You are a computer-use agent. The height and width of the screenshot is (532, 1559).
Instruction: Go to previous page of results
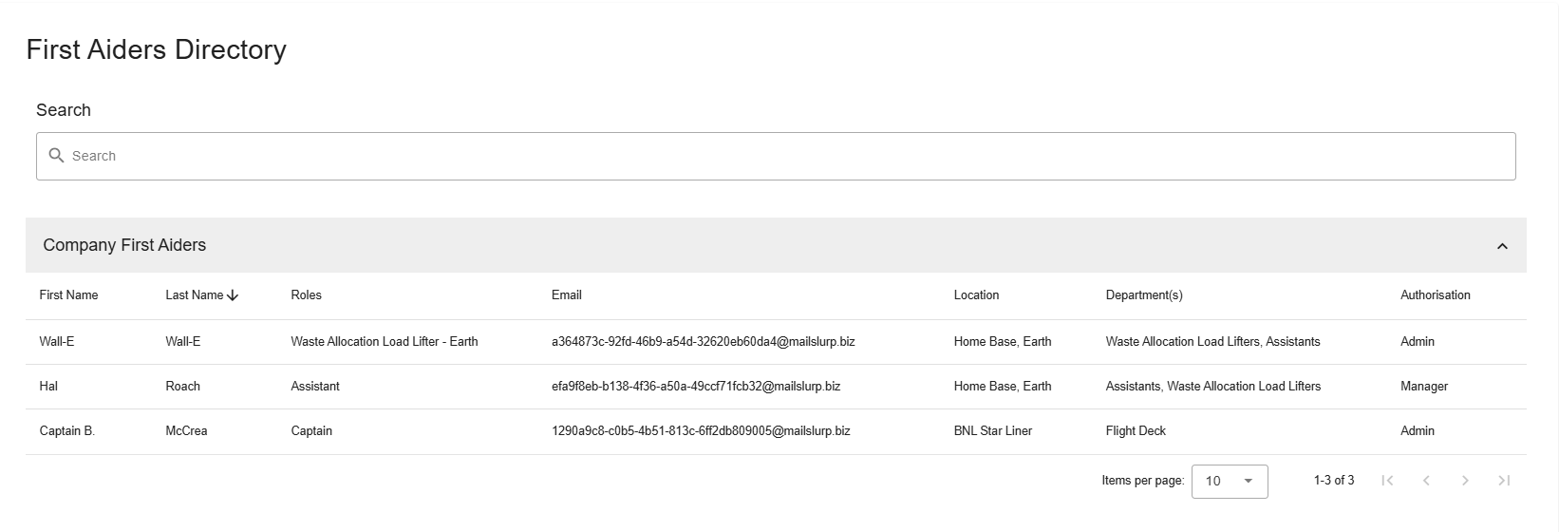click(x=1426, y=481)
